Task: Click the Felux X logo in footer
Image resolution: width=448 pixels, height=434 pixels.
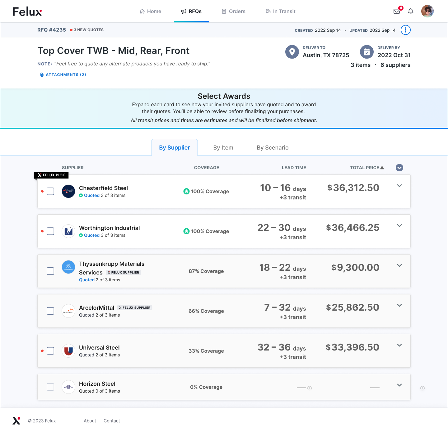Action: click(x=16, y=421)
